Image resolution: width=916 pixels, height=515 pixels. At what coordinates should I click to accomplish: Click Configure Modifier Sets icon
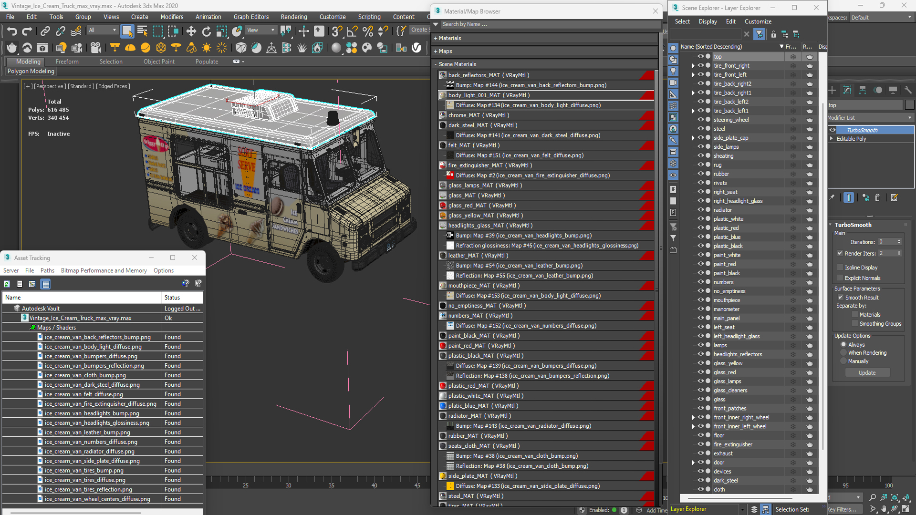(x=894, y=197)
